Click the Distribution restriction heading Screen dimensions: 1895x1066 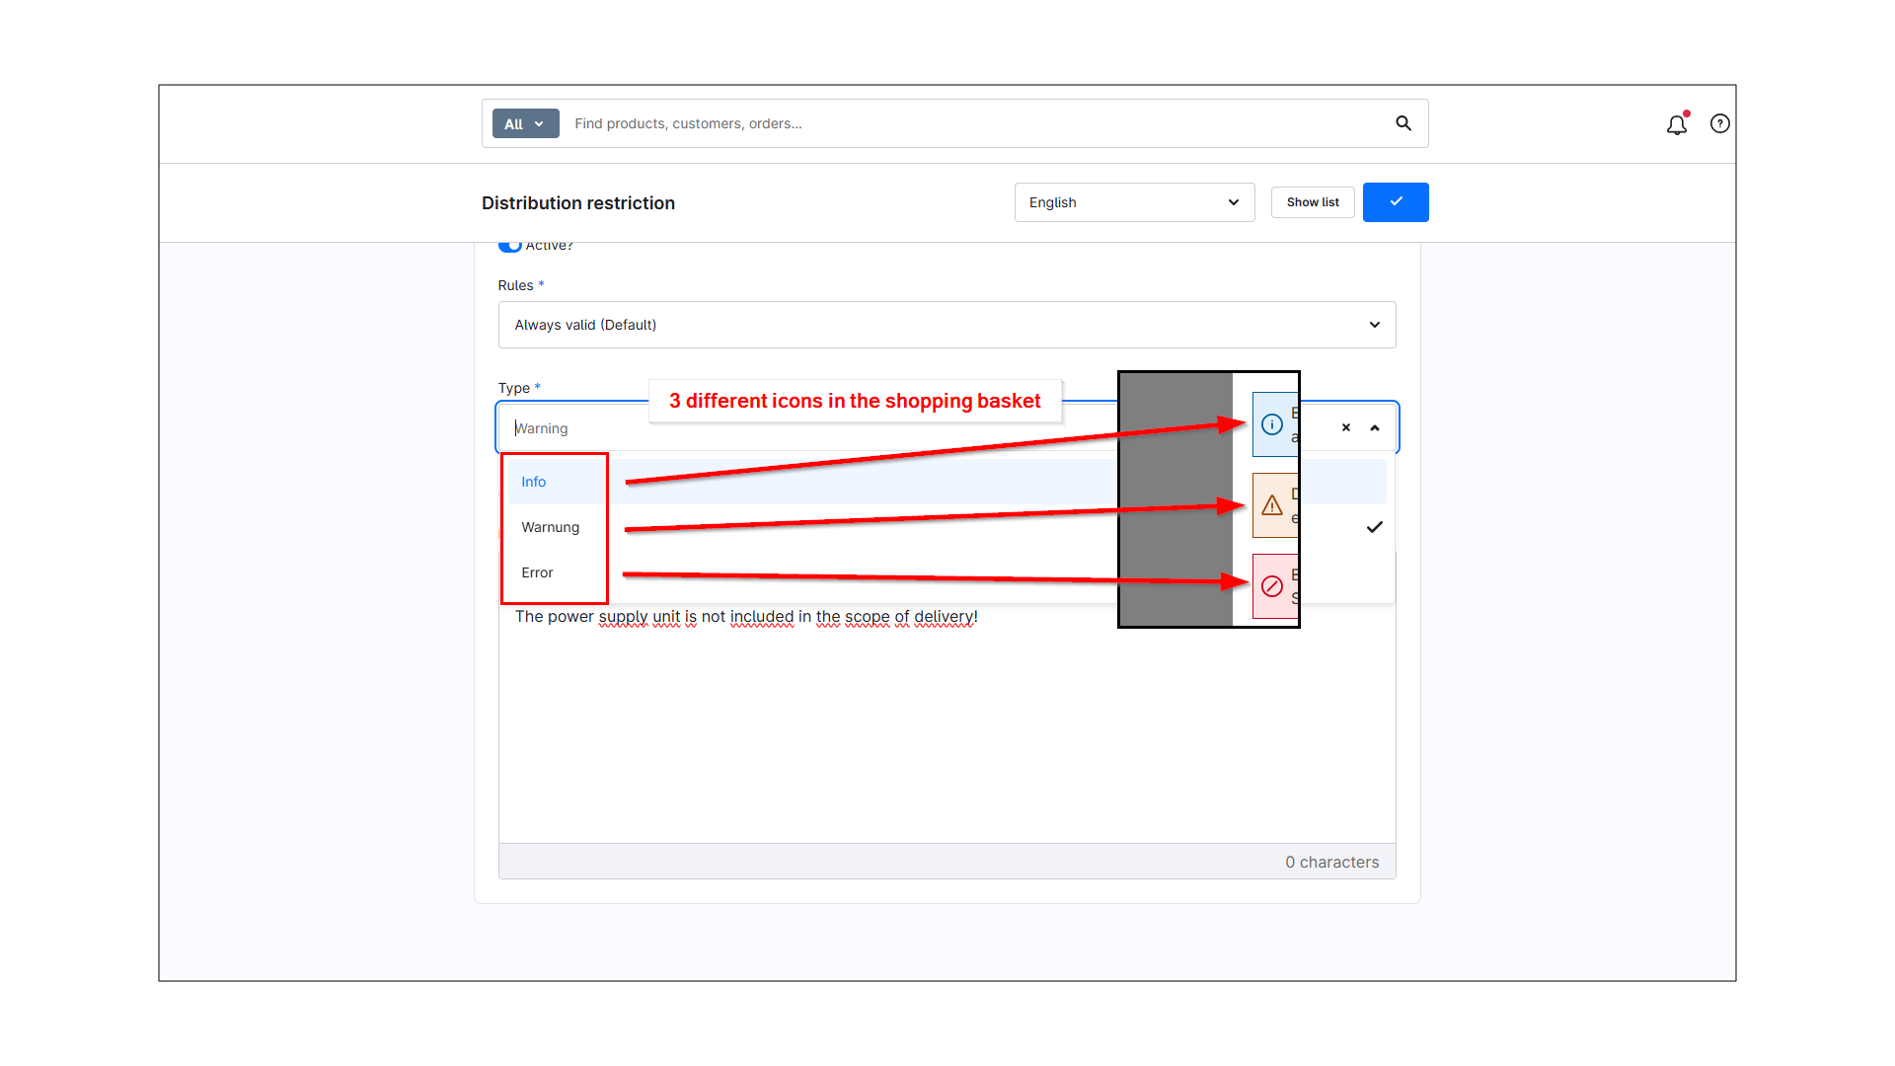point(578,203)
